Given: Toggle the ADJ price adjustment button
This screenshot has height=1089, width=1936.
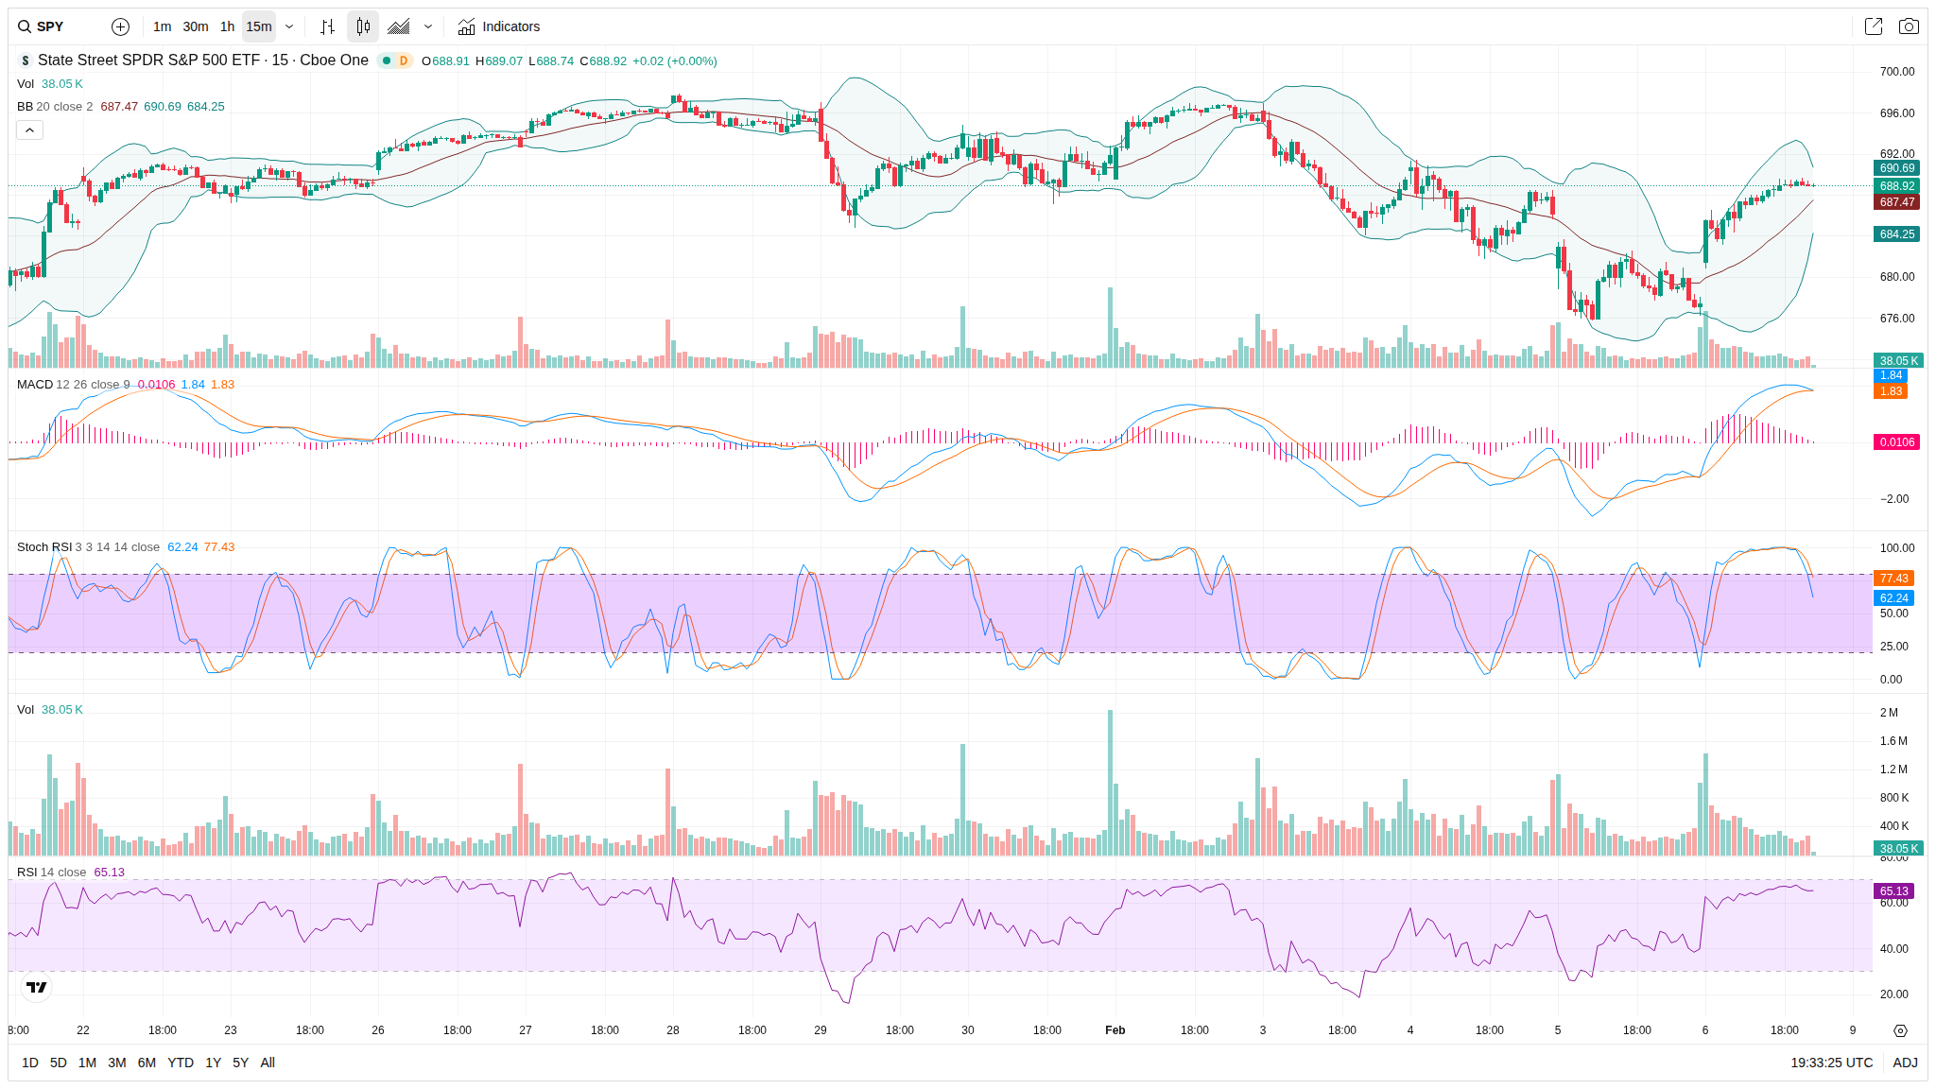Looking at the screenshot, I should [1905, 1063].
